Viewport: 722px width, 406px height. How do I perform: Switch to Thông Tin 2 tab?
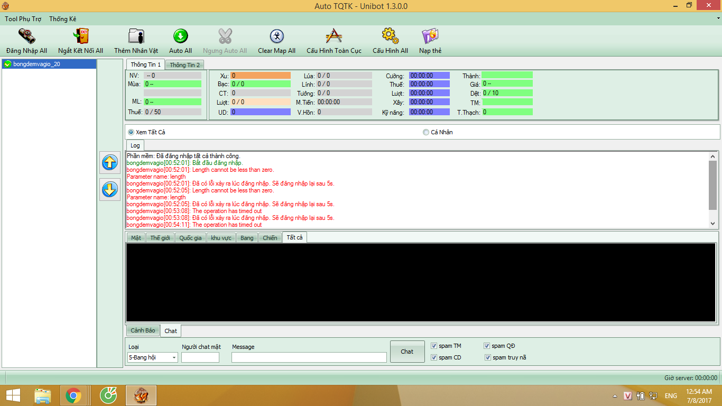tap(185, 65)
